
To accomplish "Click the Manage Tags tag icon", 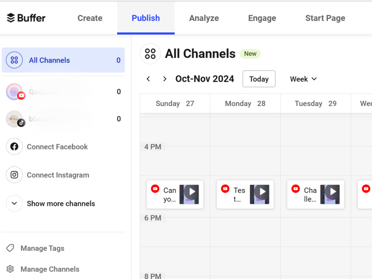I will (10, 248).
